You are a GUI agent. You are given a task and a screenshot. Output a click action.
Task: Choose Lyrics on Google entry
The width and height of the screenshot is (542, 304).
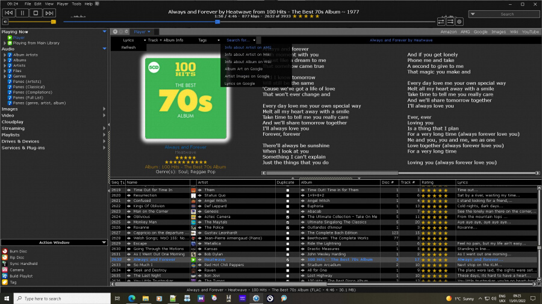click(240, 84)
